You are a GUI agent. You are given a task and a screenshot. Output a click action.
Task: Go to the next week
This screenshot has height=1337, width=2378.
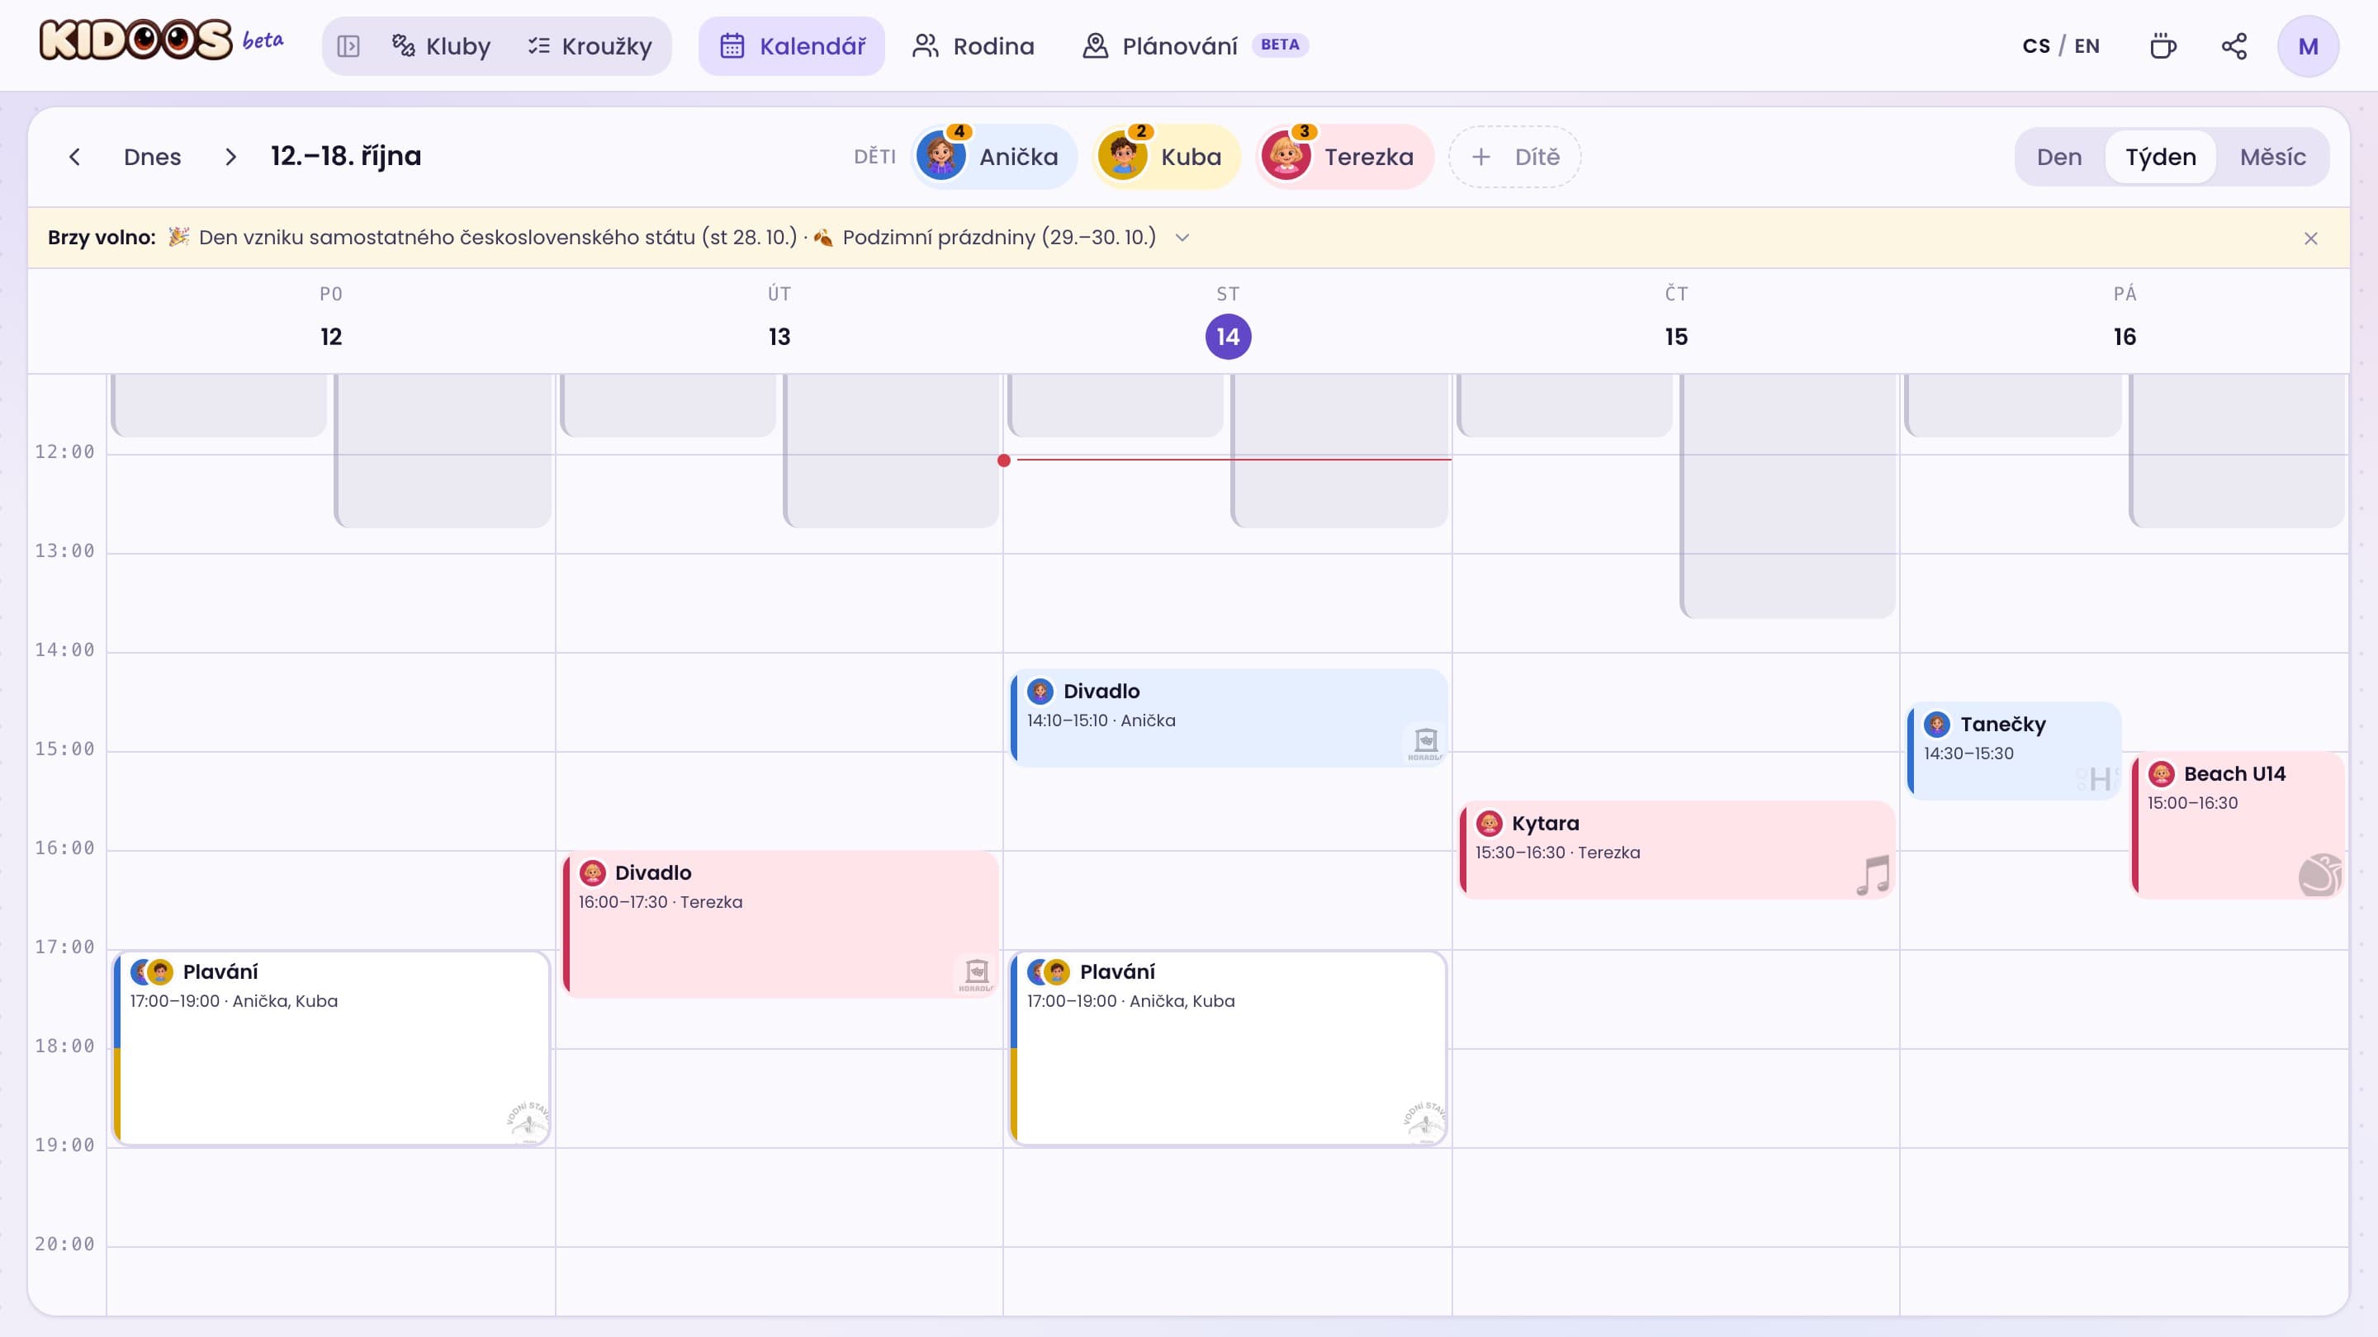pyautogui.click(x=230, y=157)
